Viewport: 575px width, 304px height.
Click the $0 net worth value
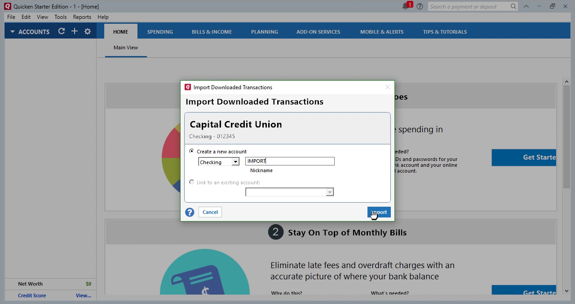click(x=88, y=284)
